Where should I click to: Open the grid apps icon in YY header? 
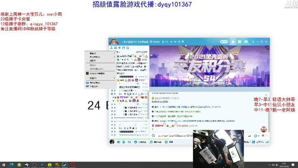240,42
